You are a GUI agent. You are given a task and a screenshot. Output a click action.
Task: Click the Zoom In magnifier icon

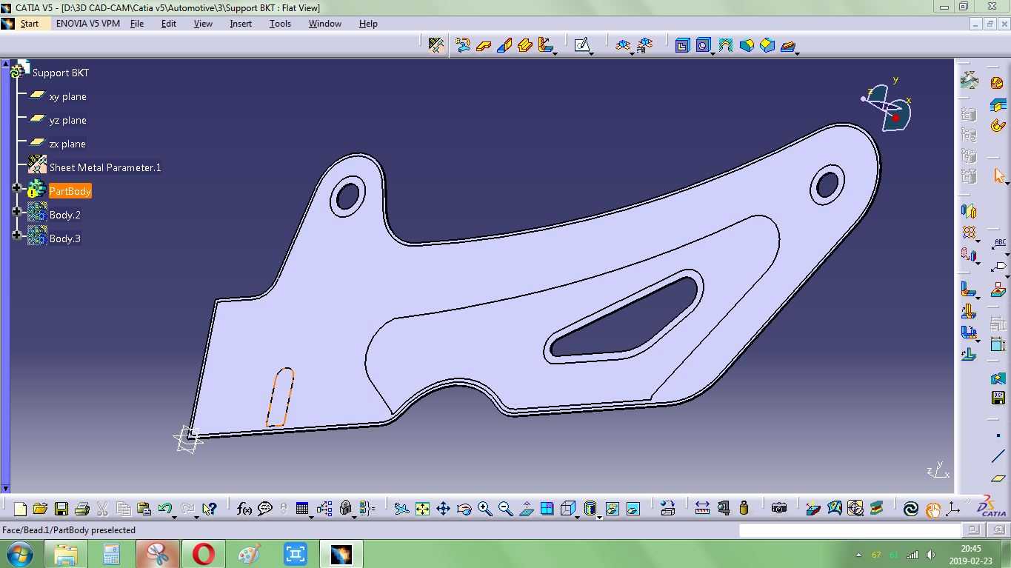coord(484,509)
